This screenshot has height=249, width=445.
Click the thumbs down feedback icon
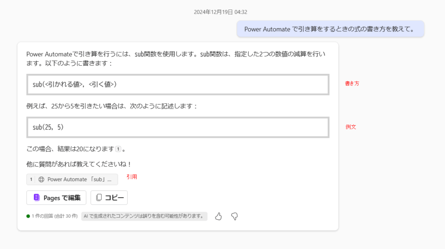point(234,216)
